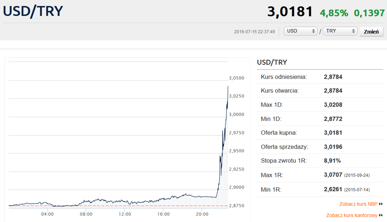Click the double-arrow icon beside Zobacz kurs kantorowy
This screenshot has width=387, height=222.
point(380,215)
